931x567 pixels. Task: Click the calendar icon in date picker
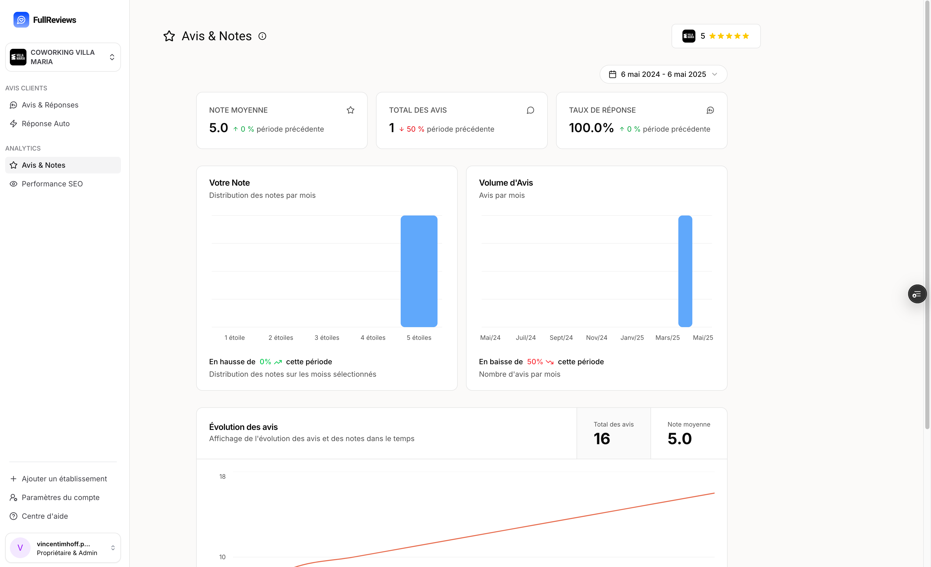(x=612, y=74)
